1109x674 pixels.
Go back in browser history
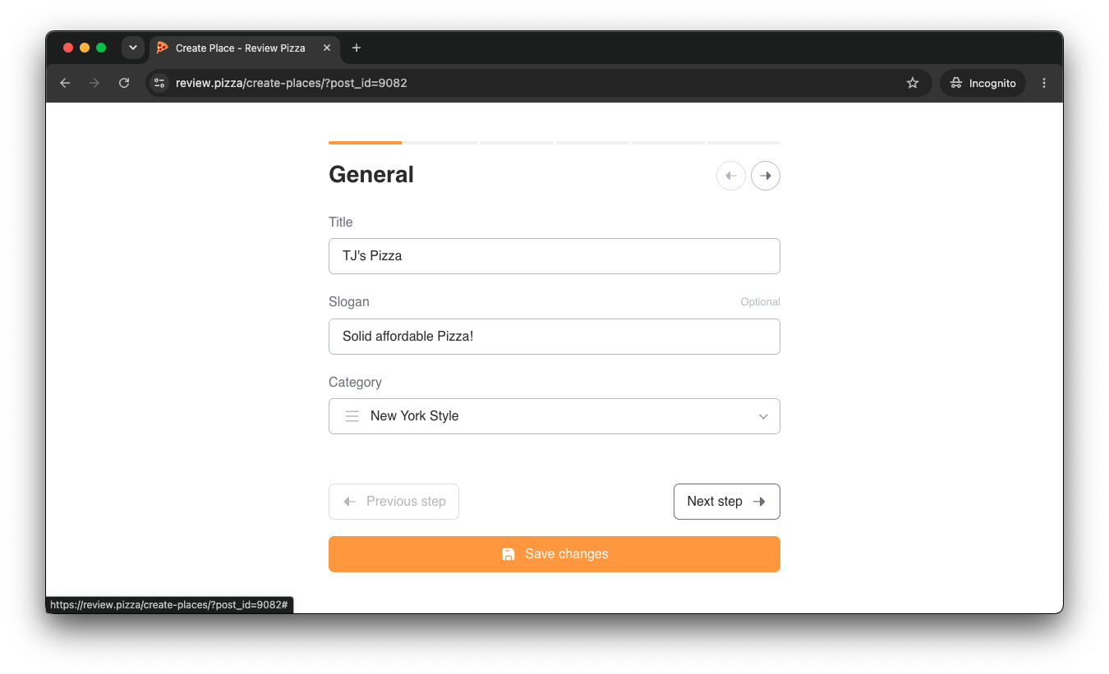pos(65,83)
